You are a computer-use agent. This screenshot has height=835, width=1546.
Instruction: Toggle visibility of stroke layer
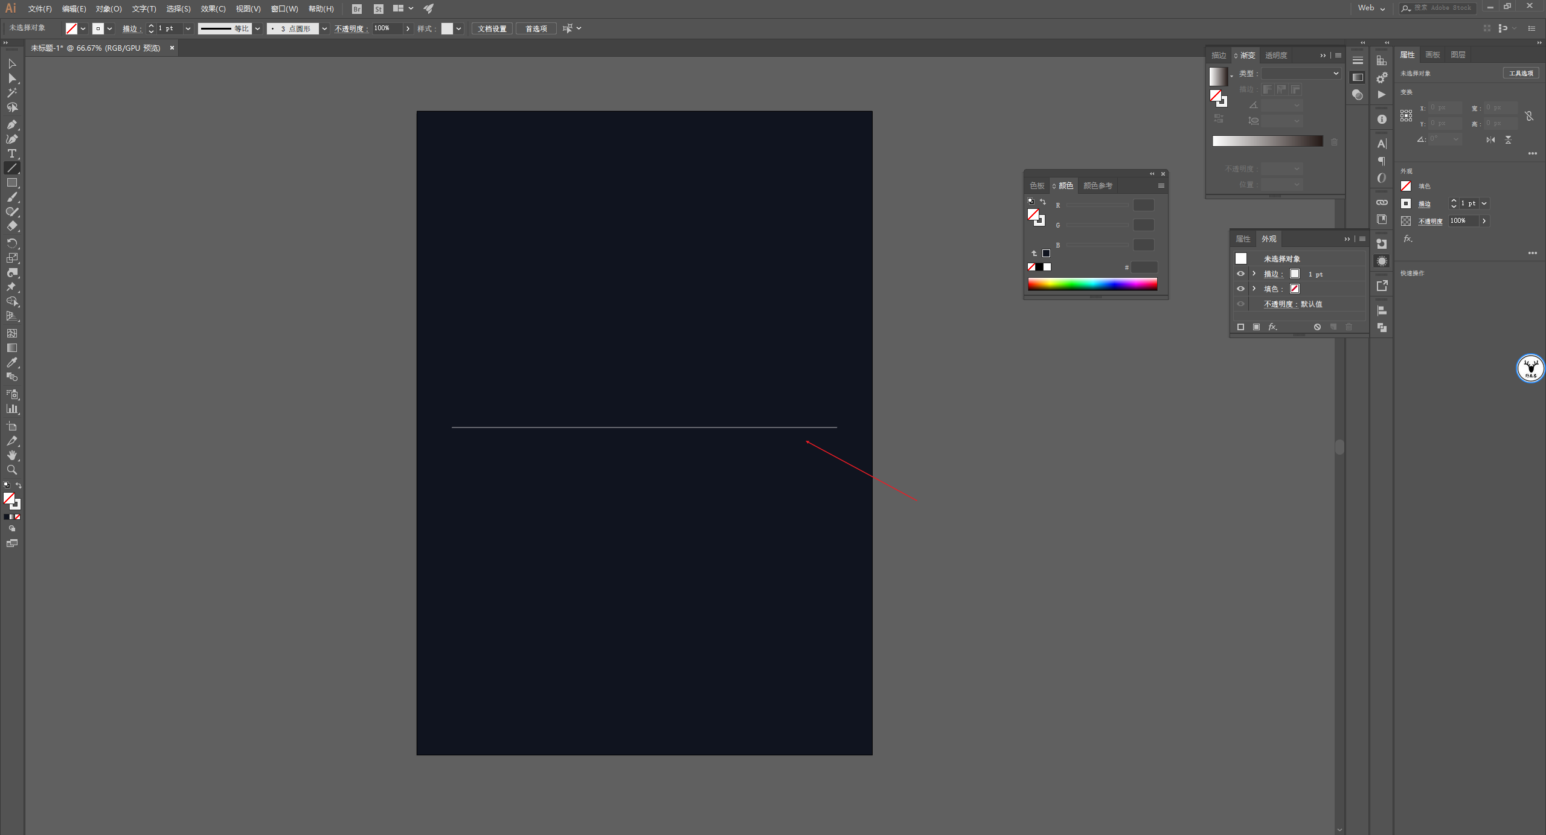[x=1240, y=274]
